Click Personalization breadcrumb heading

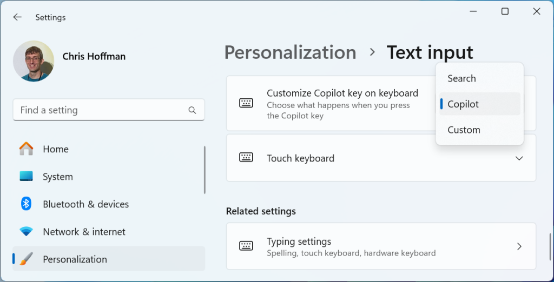[x=290, y=52]
